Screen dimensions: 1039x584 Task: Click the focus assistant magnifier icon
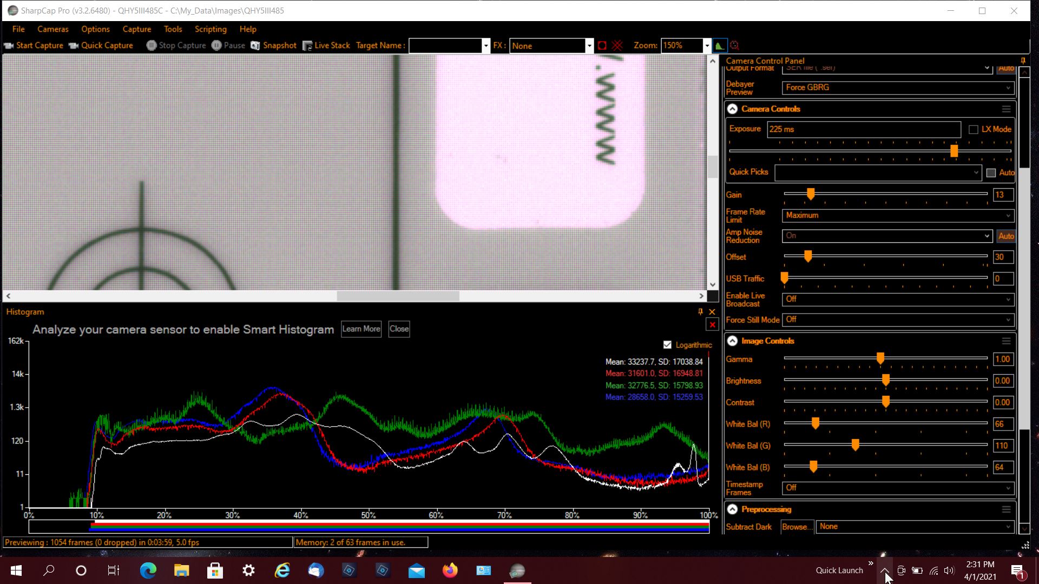tap(734, 45)
